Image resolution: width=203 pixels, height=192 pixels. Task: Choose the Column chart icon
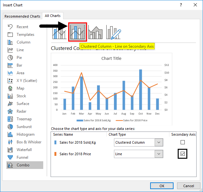10,42
